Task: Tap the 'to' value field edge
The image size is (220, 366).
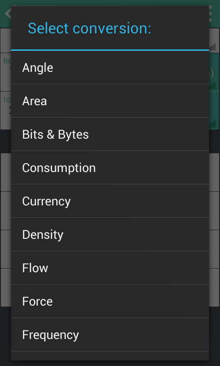Action: [x=5, y=110]
